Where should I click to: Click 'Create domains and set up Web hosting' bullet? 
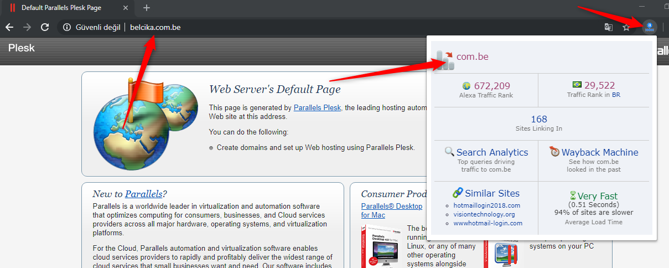pyautogui.click(x=315, y=148)
